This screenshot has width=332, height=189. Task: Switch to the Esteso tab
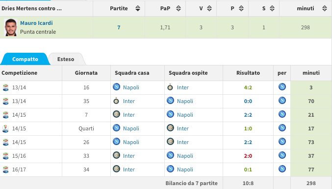tap(66, 59)
